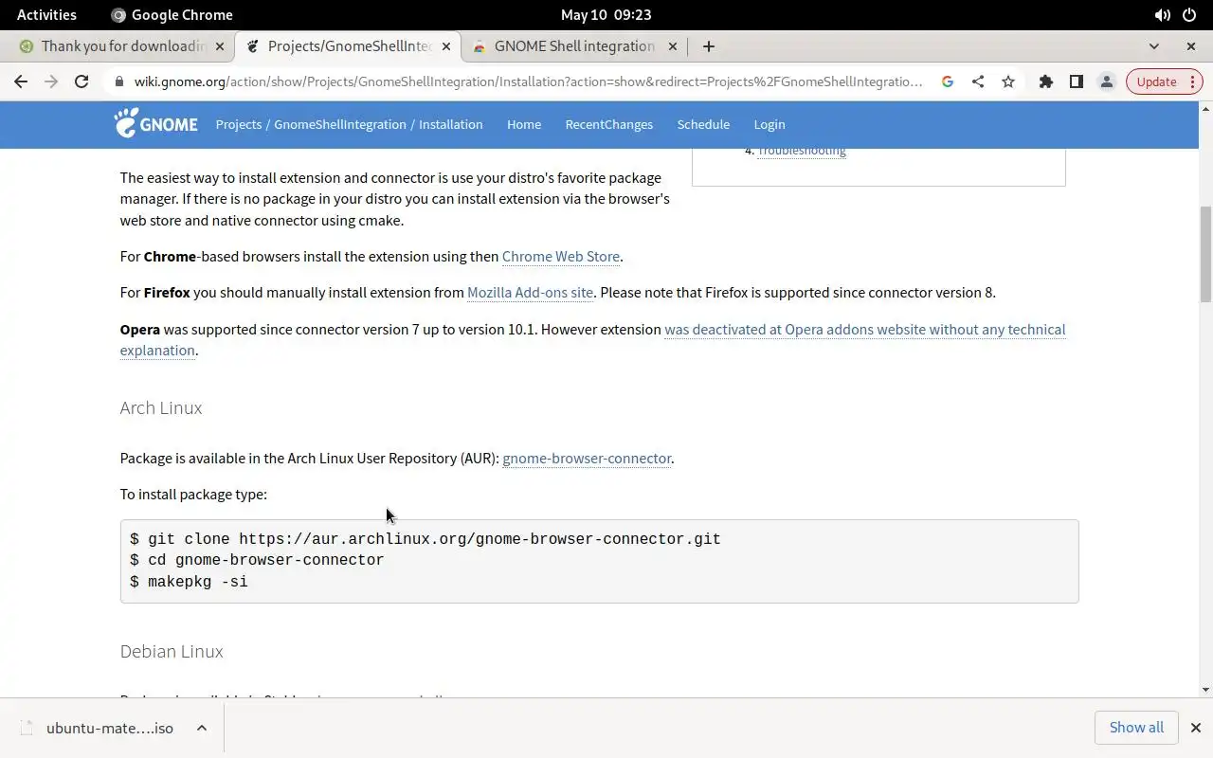The width and height of the screenshot is (1213, 758).
Task: Reload the current page
Action: pyautogui.click(x=81, y=81)
